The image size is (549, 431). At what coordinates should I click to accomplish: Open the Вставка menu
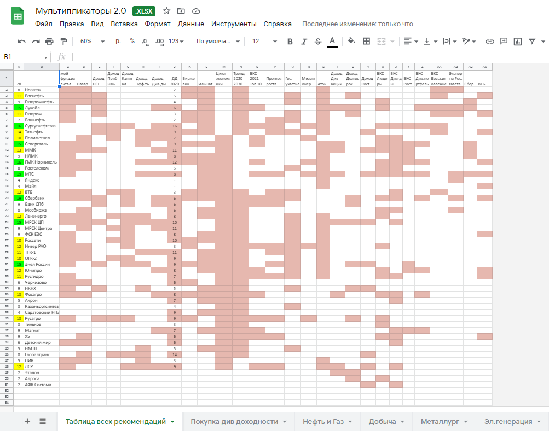click(x=124, y=24)
